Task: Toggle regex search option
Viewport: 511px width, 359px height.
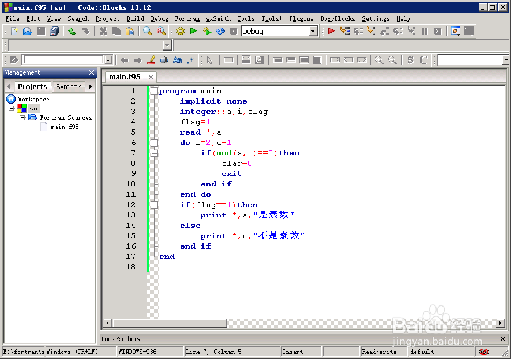Action: pyautogui.click(x=191, y=60)
